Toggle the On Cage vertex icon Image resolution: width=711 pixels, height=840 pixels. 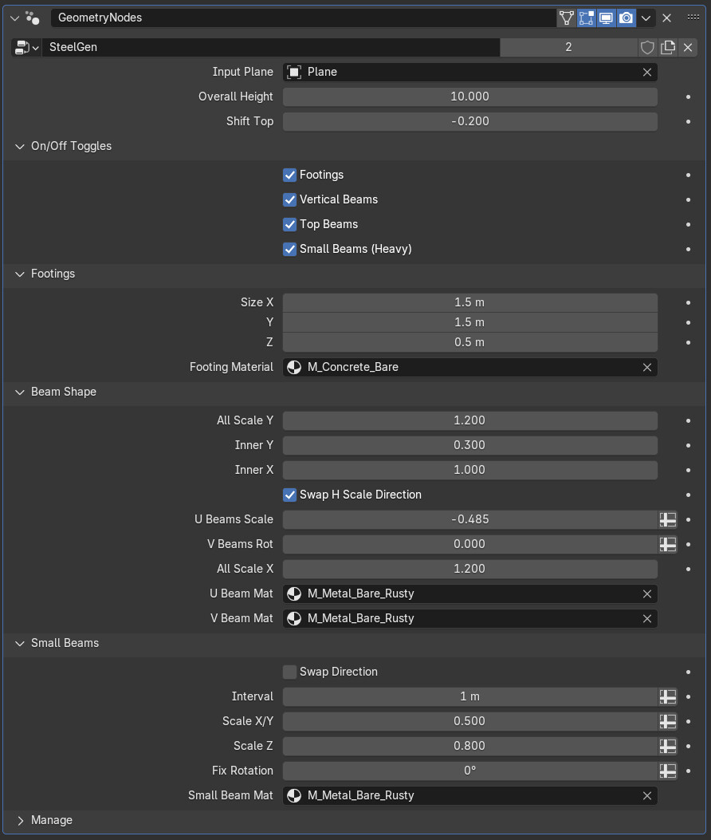(x=567, y=18)
